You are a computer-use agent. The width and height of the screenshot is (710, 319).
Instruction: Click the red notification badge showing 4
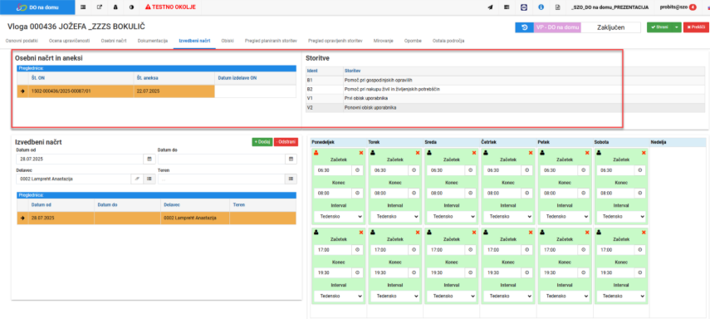tap(693, 7)
